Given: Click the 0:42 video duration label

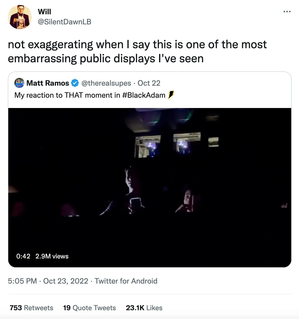Looking at the screenshot, I should (x=23, y=256).
